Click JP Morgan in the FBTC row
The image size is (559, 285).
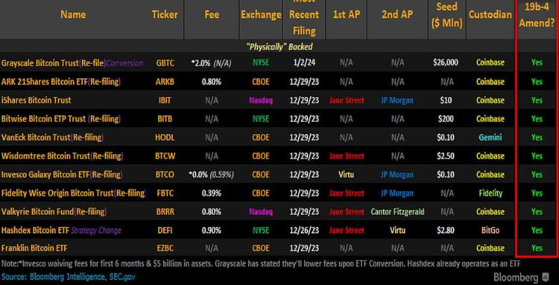pos(397,193)
